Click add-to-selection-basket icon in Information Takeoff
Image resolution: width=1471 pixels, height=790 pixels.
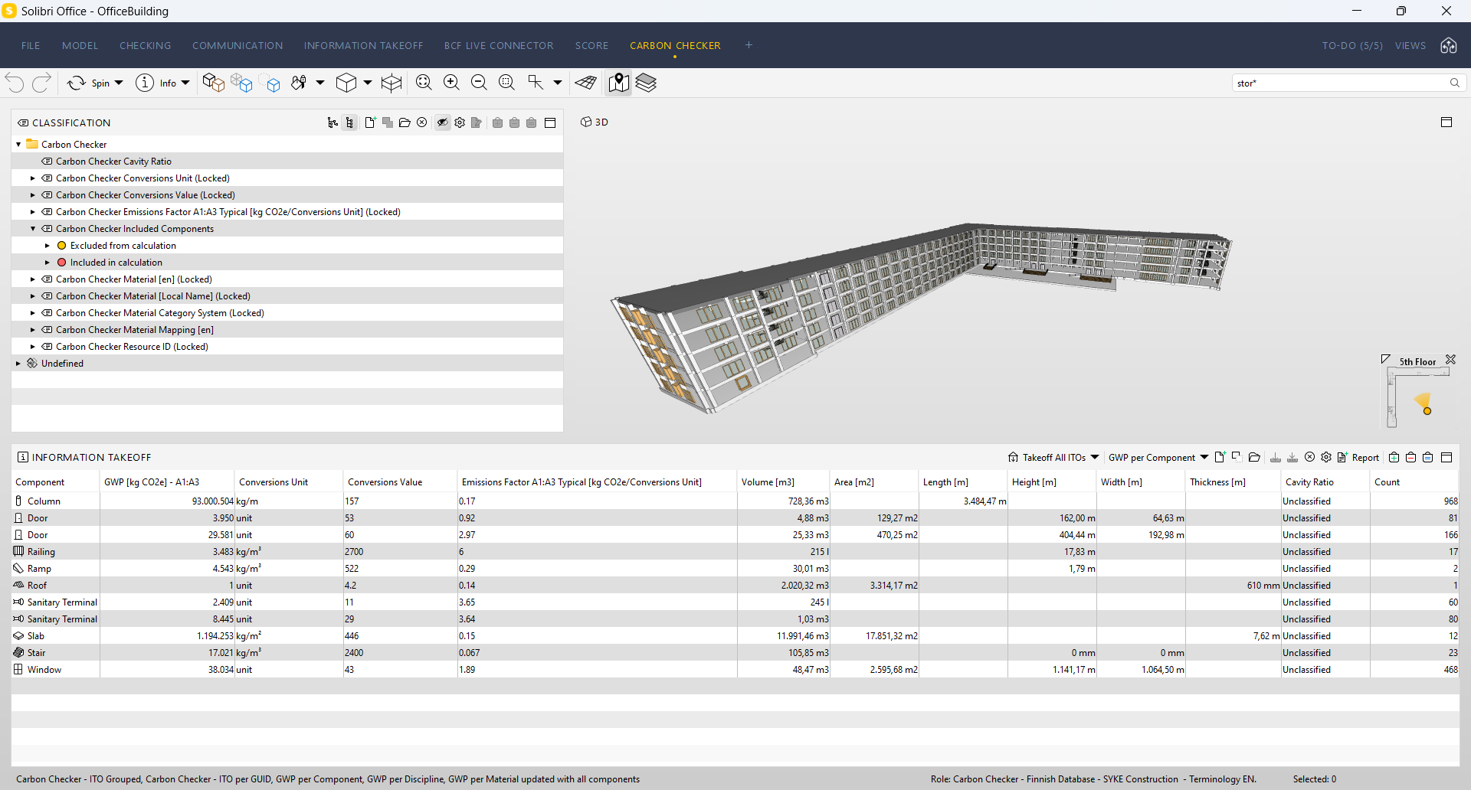click(x=1394, y=458)
